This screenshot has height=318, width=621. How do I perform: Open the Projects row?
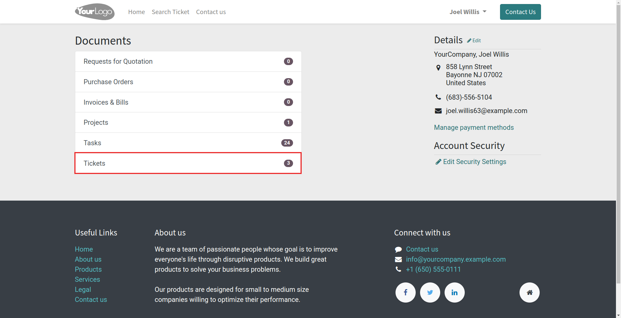[188, 122]
